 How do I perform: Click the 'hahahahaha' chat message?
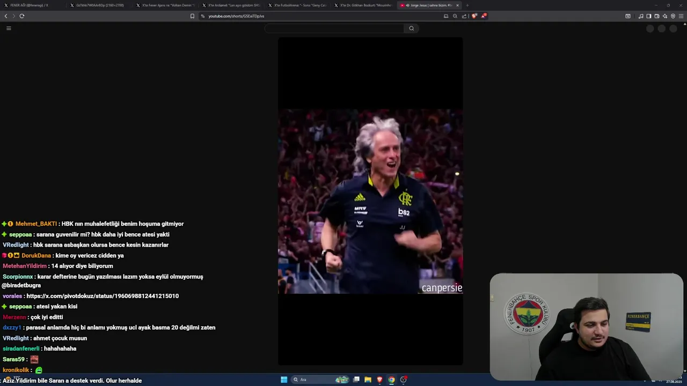[60, 349]
